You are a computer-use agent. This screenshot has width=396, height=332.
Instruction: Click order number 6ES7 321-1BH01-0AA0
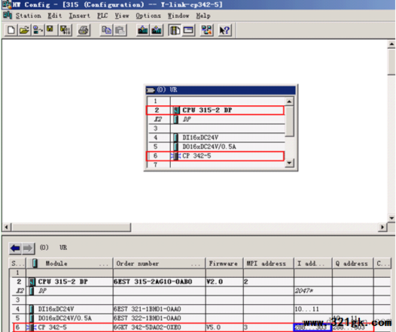[148, 309]
